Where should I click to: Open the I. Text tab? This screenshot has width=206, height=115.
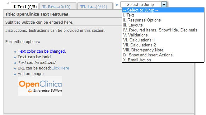(25, 7)
